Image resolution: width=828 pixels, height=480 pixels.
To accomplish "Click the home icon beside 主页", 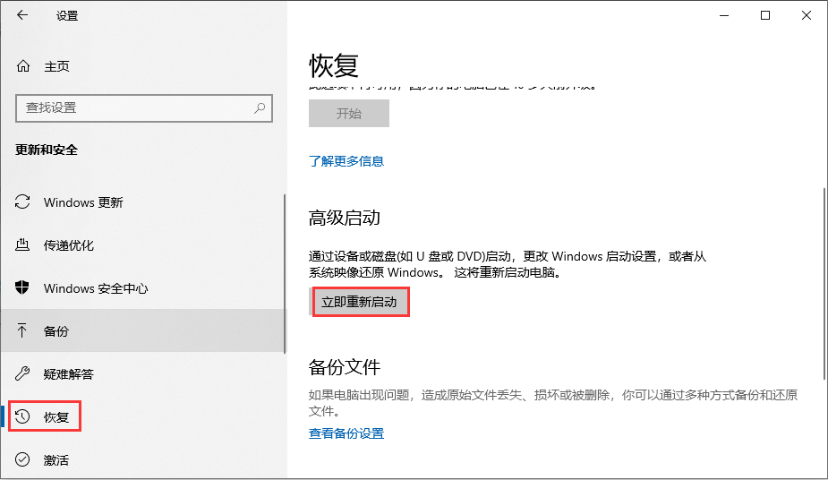I will click(x=22, y=66).
